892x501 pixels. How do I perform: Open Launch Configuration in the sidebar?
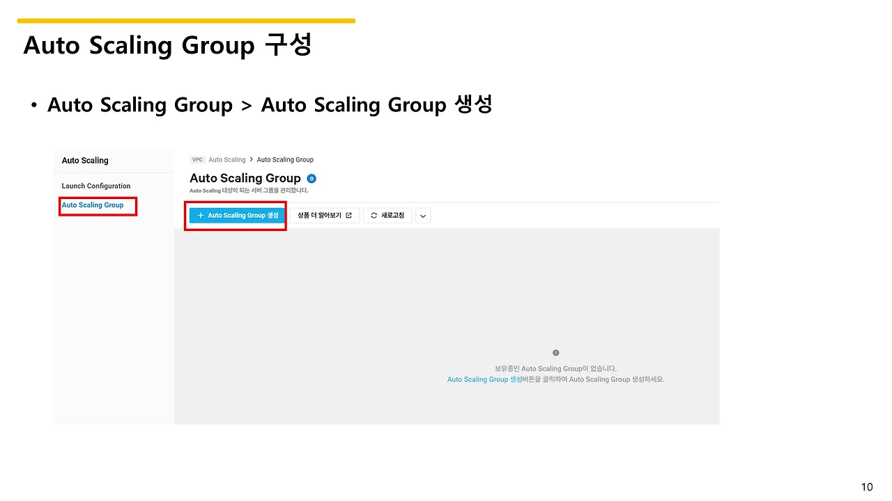point(96,186)
